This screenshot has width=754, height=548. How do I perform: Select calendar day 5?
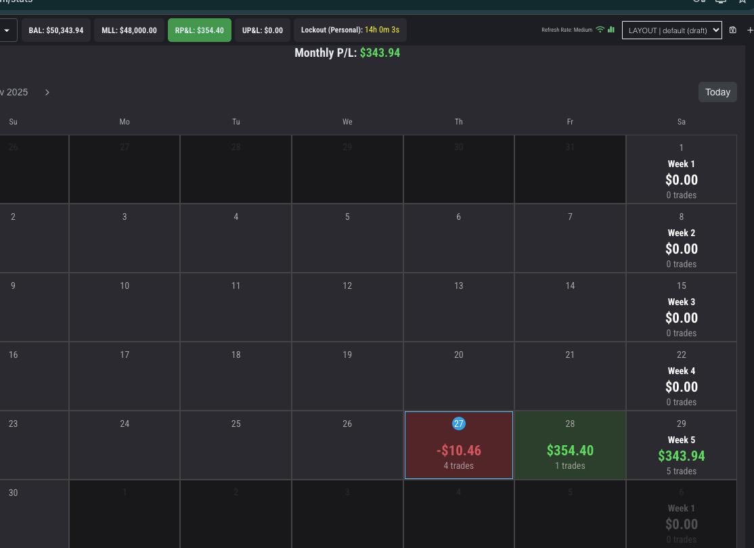point(347,238)
